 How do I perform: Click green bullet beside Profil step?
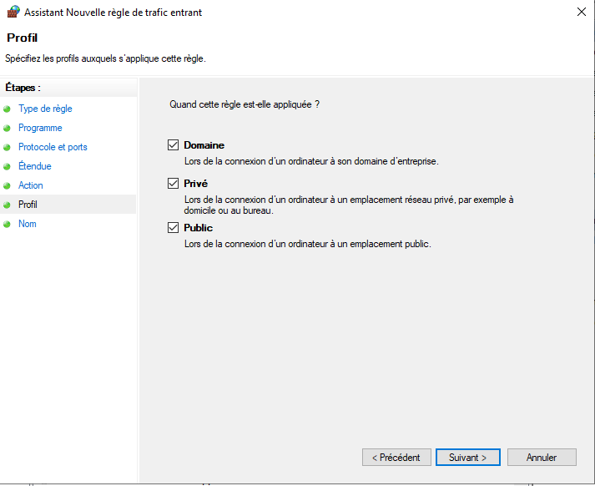coord(7,205)
